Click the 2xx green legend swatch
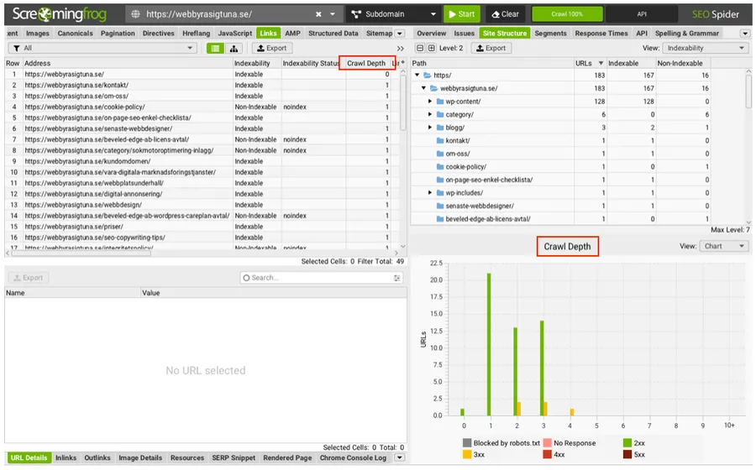756x470 pixels. pos(627,443)
